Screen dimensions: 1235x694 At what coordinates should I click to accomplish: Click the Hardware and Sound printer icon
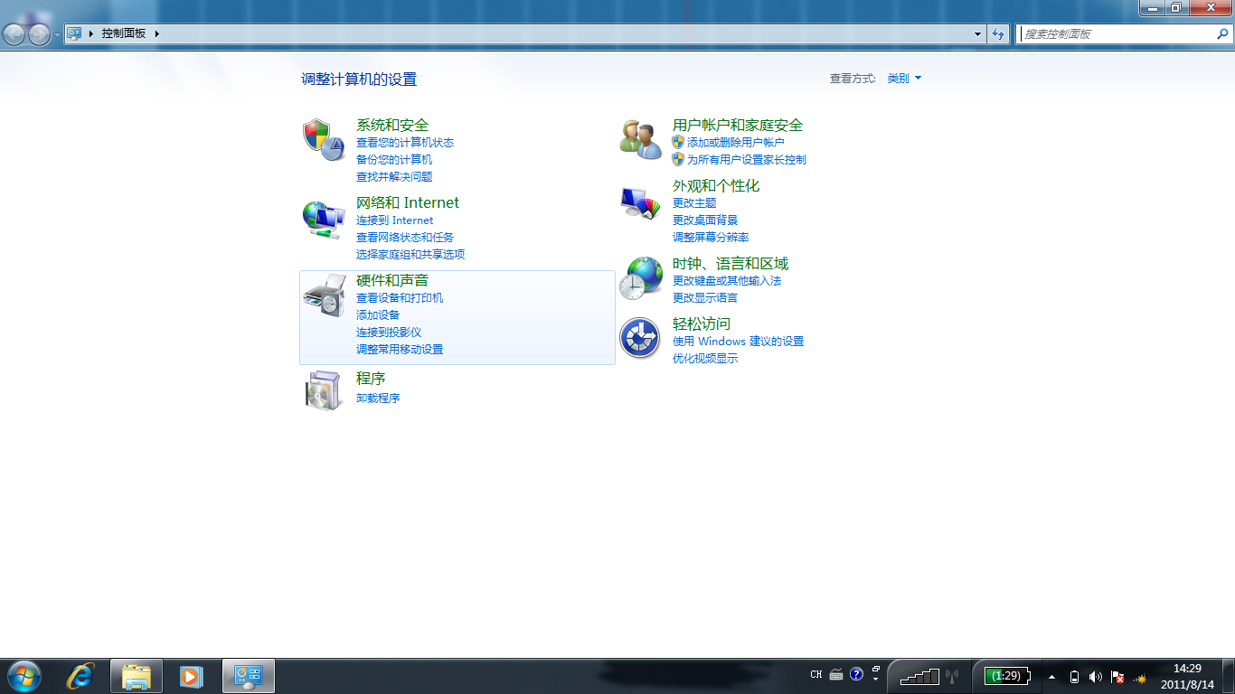[323, 295]
